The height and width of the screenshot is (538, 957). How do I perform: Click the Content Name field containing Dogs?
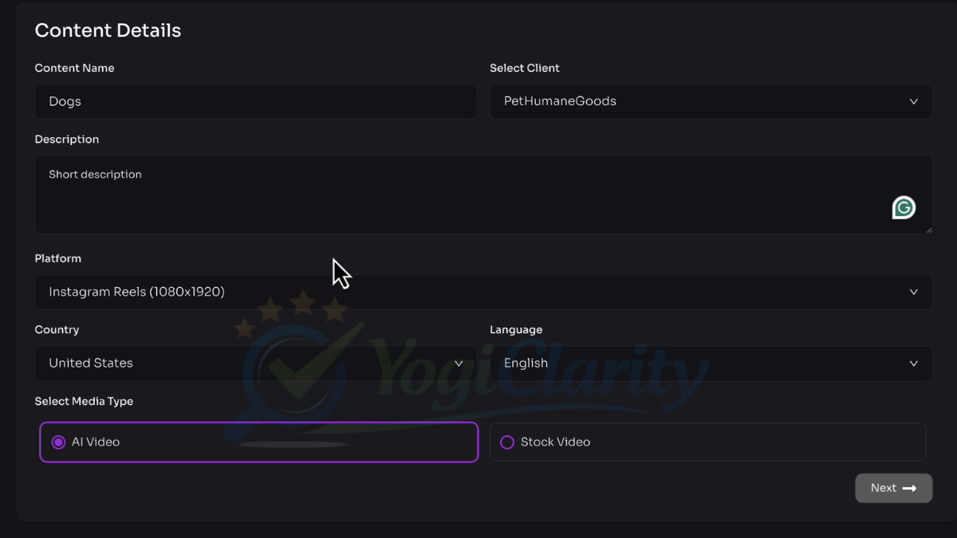pyautogui.click(x=255, y=102)
